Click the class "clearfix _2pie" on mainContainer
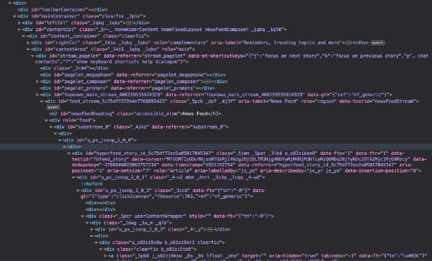The image size is (432, 261). (113, 16)
